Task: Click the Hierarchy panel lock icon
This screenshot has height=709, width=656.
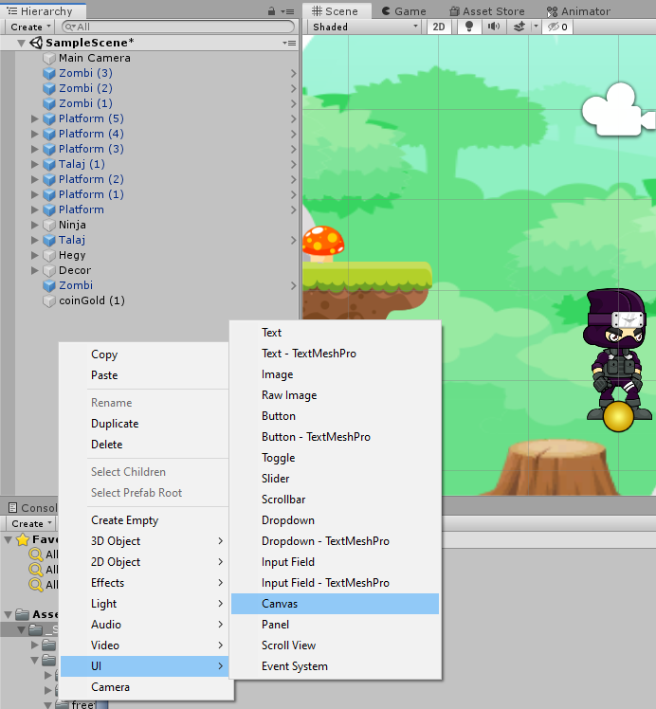Action: pos(272,11)
